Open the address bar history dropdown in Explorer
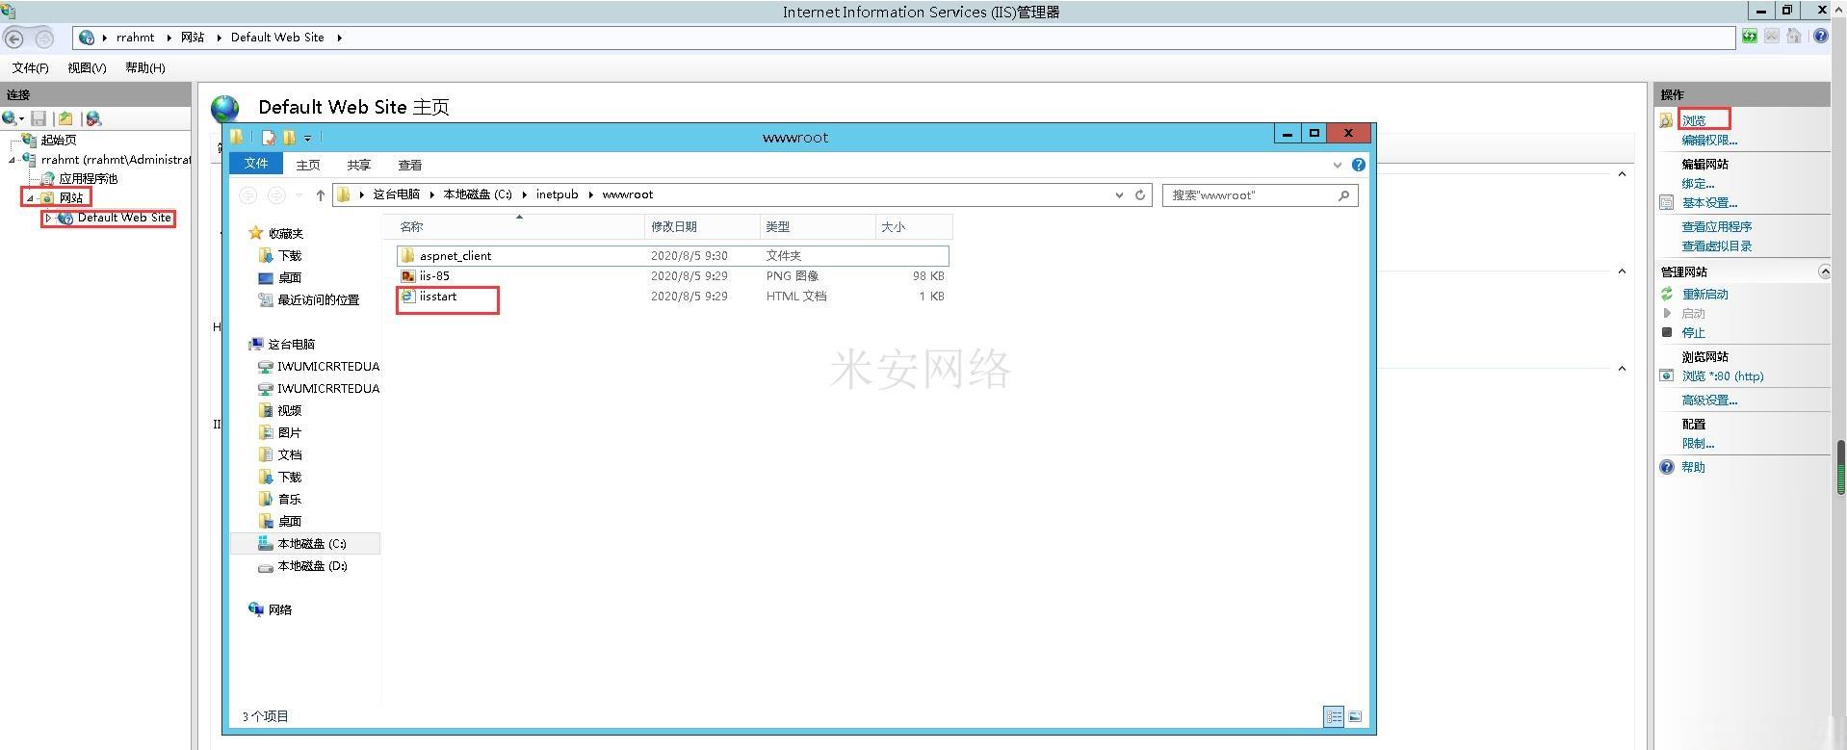This screenshot has height=750, width=1847. (1119, 195)
